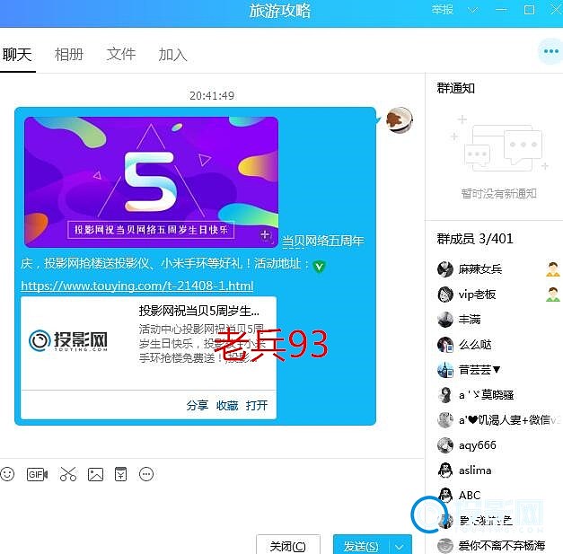Click 收藏 on the link card
This screenshot has width=563, height=554.
click(227, 405)
